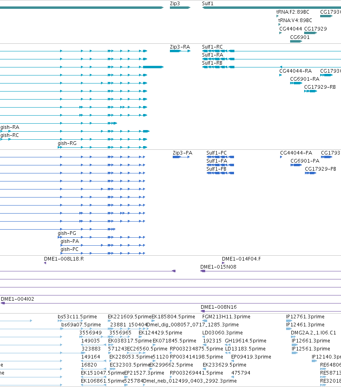
Task: Click the 475794 EST label
Action: pyautogui.click(x=241, y=373)
